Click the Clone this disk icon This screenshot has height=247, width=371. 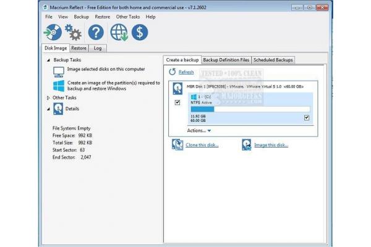[177, 144]
